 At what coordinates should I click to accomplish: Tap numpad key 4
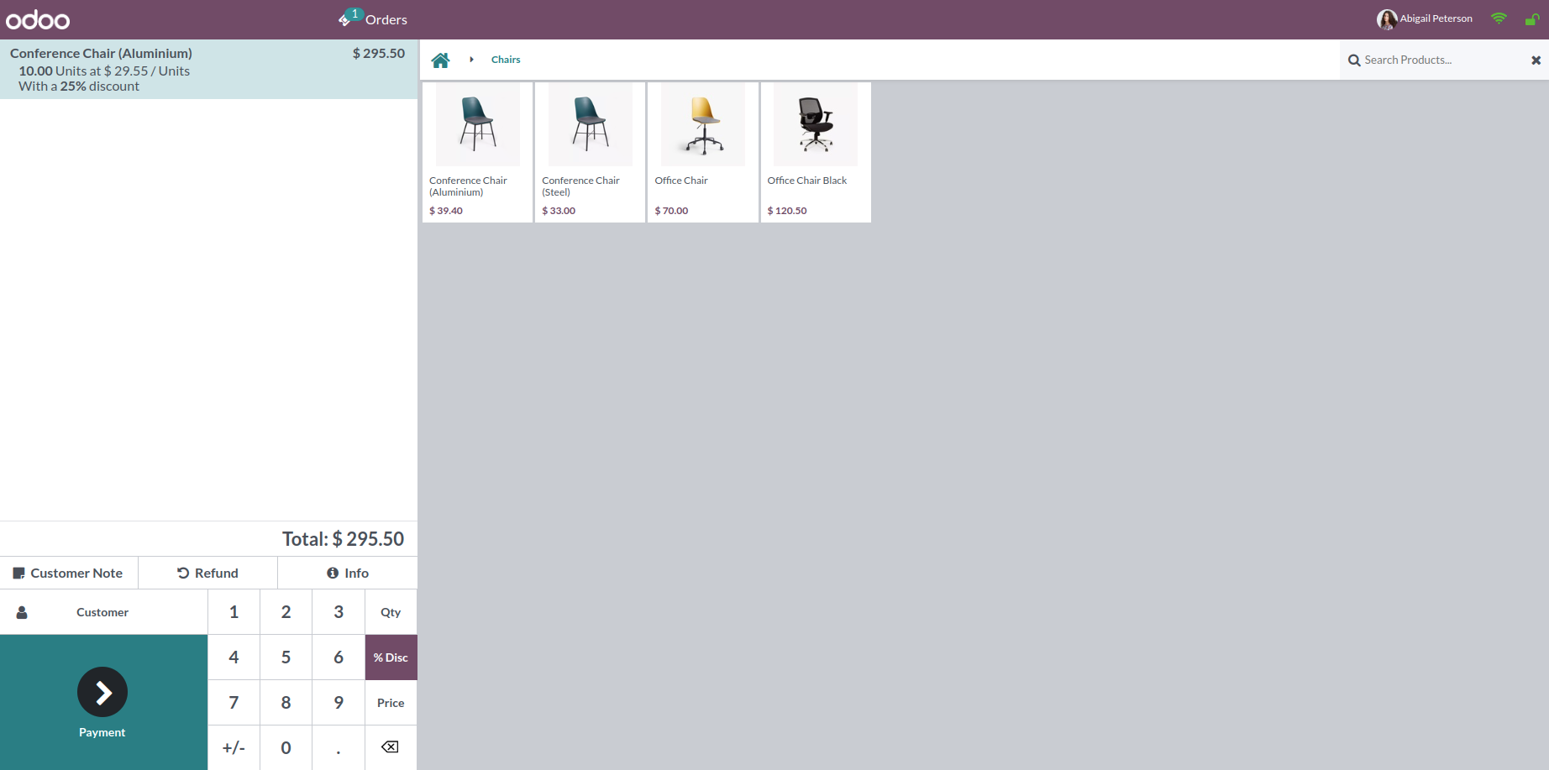tap(234, 657)
